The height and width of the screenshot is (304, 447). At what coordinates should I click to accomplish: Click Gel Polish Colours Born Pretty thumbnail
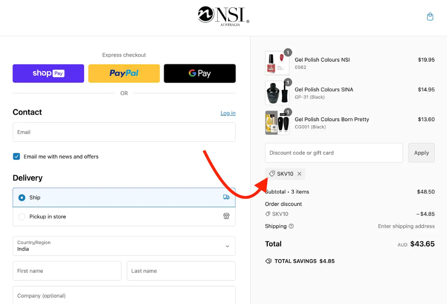tap(277, 122)
